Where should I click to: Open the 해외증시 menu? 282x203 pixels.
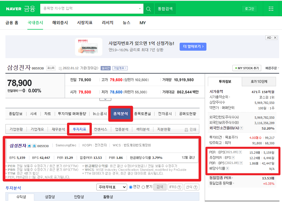[x=60, y=23]
